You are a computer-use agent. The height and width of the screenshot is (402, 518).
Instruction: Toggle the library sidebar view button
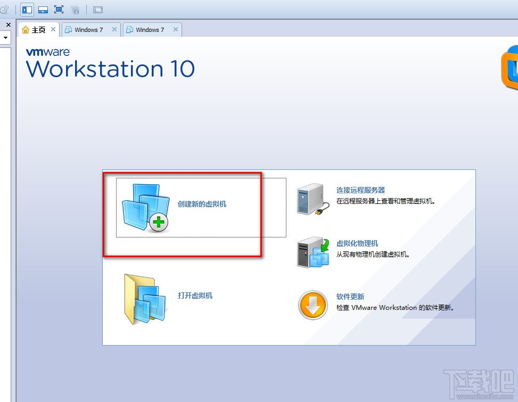(27, 10)
